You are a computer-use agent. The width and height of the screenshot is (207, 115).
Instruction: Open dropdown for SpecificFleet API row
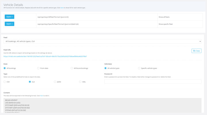click(9, 24)
